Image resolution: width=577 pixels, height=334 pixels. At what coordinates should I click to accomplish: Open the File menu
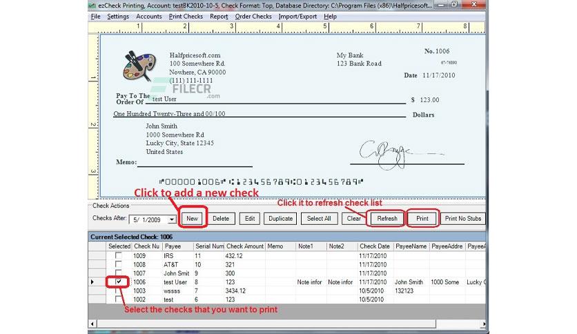[x=96, y=17]
